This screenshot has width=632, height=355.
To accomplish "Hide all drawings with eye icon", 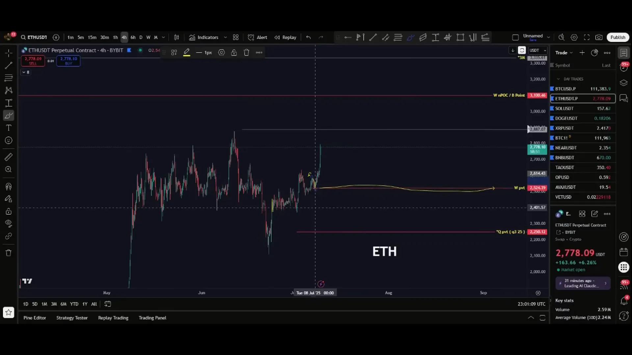I will click(x=9, y=224).
